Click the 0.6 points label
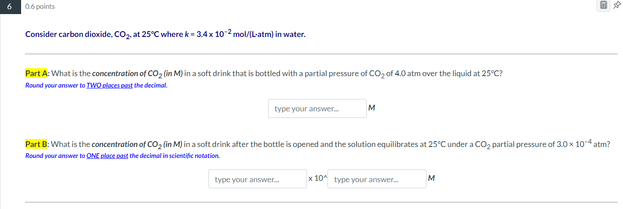Viewport: 623px width, 209px height. [40, 7]
